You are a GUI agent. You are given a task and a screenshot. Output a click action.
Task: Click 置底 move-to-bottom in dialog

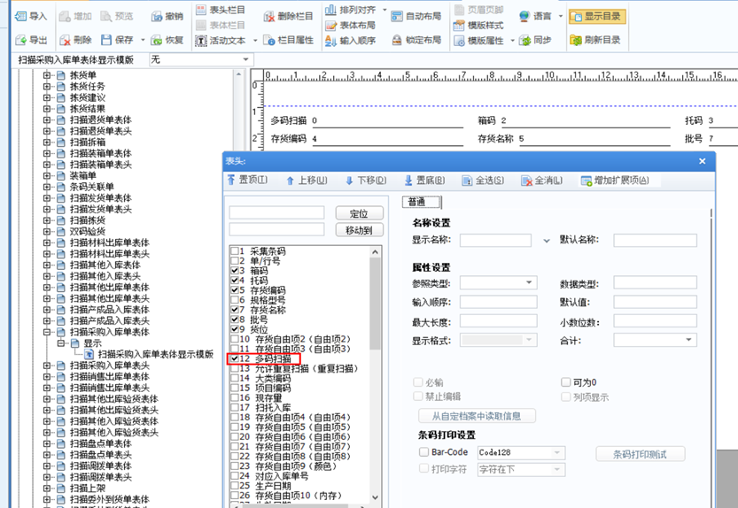coord(424,181)
